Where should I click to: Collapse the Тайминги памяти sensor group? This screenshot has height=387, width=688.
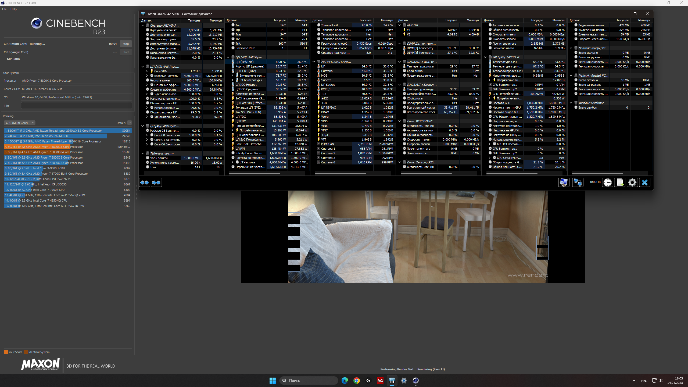coord(143,153)
